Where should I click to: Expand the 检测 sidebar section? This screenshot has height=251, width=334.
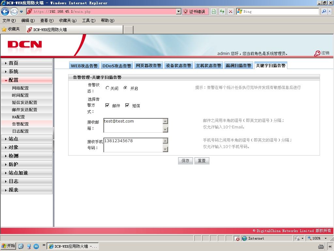(x=27, y=156)
